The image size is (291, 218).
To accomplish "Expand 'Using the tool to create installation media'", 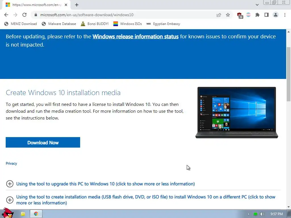I will pyautogui.click(x=146, y=200).
